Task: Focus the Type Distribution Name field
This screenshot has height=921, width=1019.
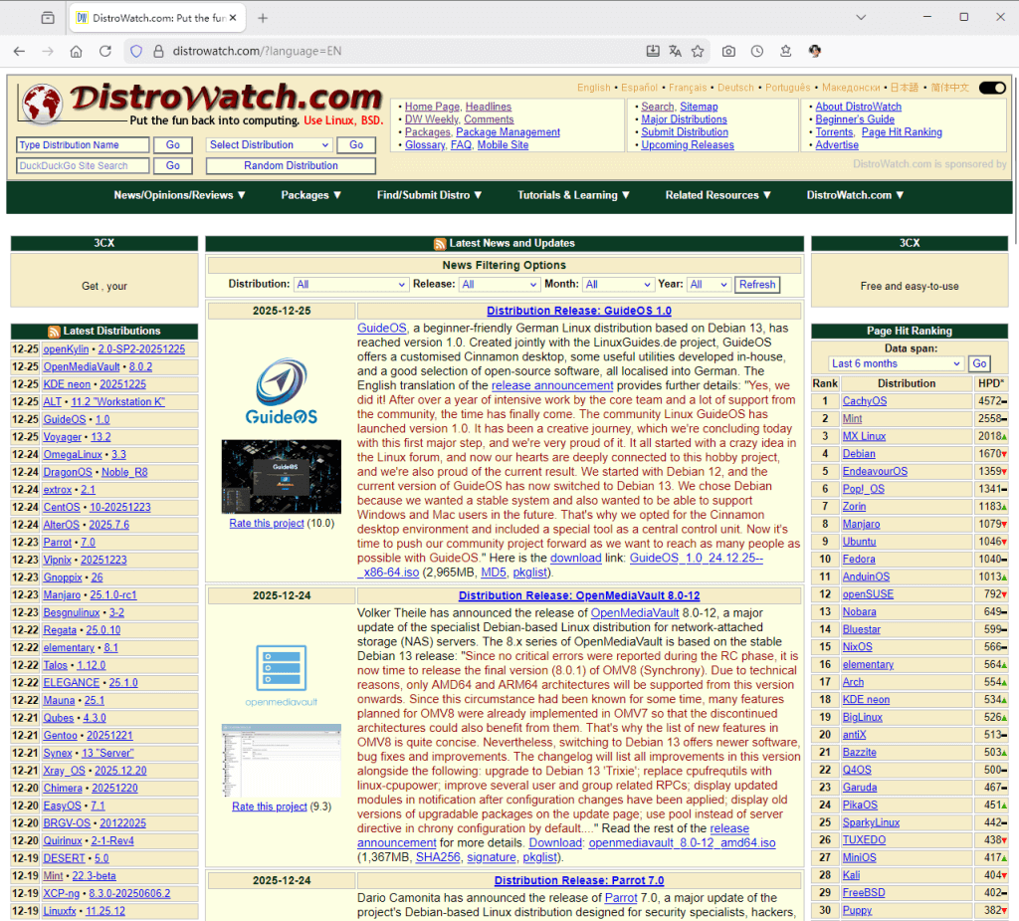Action: coord(83,145)
